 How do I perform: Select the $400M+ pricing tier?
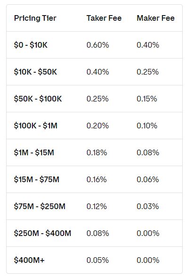29,260
